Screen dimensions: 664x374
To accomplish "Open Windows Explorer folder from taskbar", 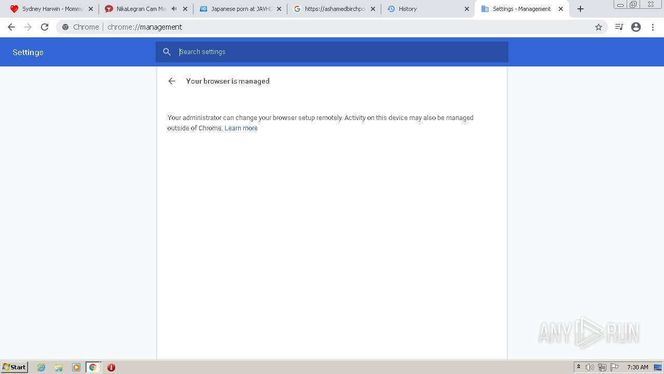I will coord(59,367).
